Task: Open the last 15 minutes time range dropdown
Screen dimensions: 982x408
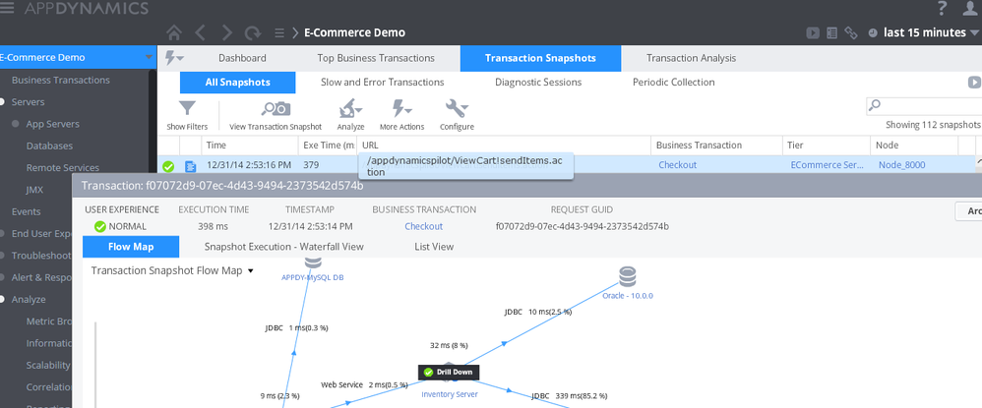Action: [x=924, y=32]
